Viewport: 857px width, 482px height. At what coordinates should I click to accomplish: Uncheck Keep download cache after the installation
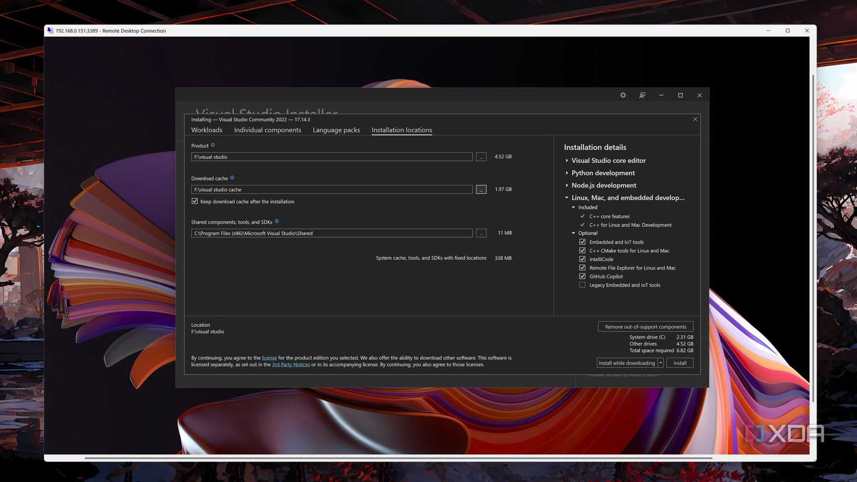pos(195,201)
